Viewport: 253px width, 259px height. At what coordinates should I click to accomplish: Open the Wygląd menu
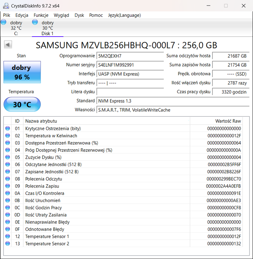pyautogui.click(x=61, y=15)
